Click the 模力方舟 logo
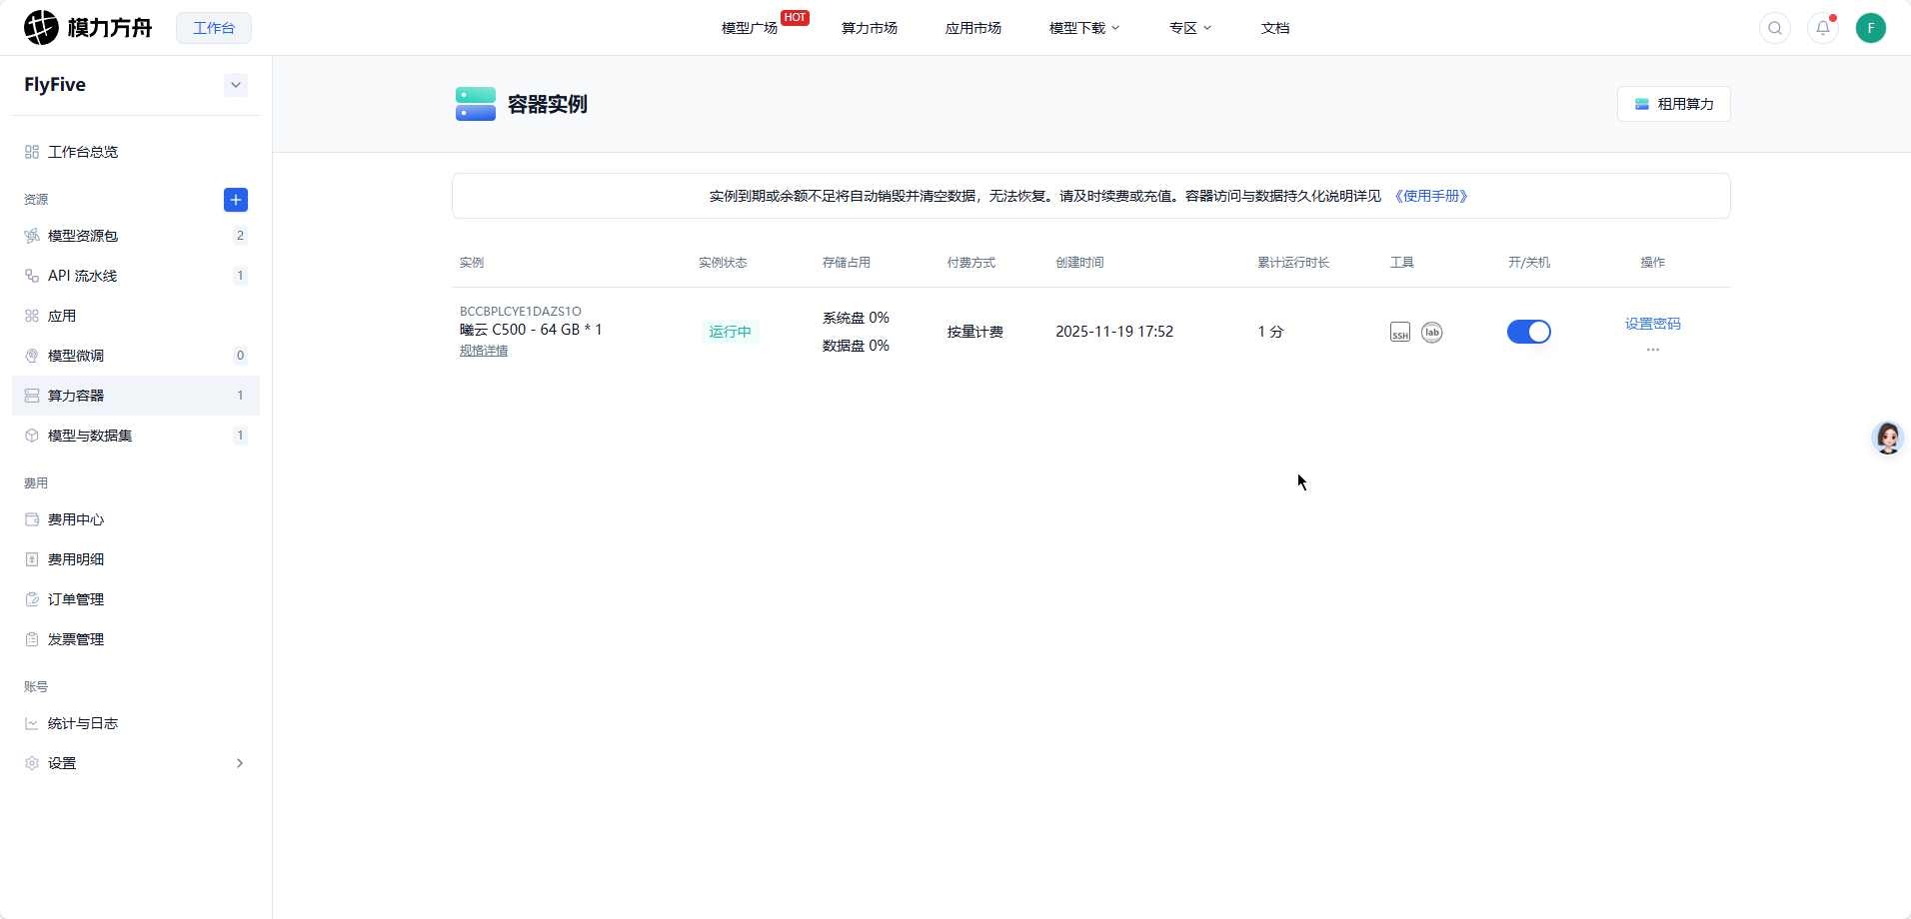 point(88,28)
